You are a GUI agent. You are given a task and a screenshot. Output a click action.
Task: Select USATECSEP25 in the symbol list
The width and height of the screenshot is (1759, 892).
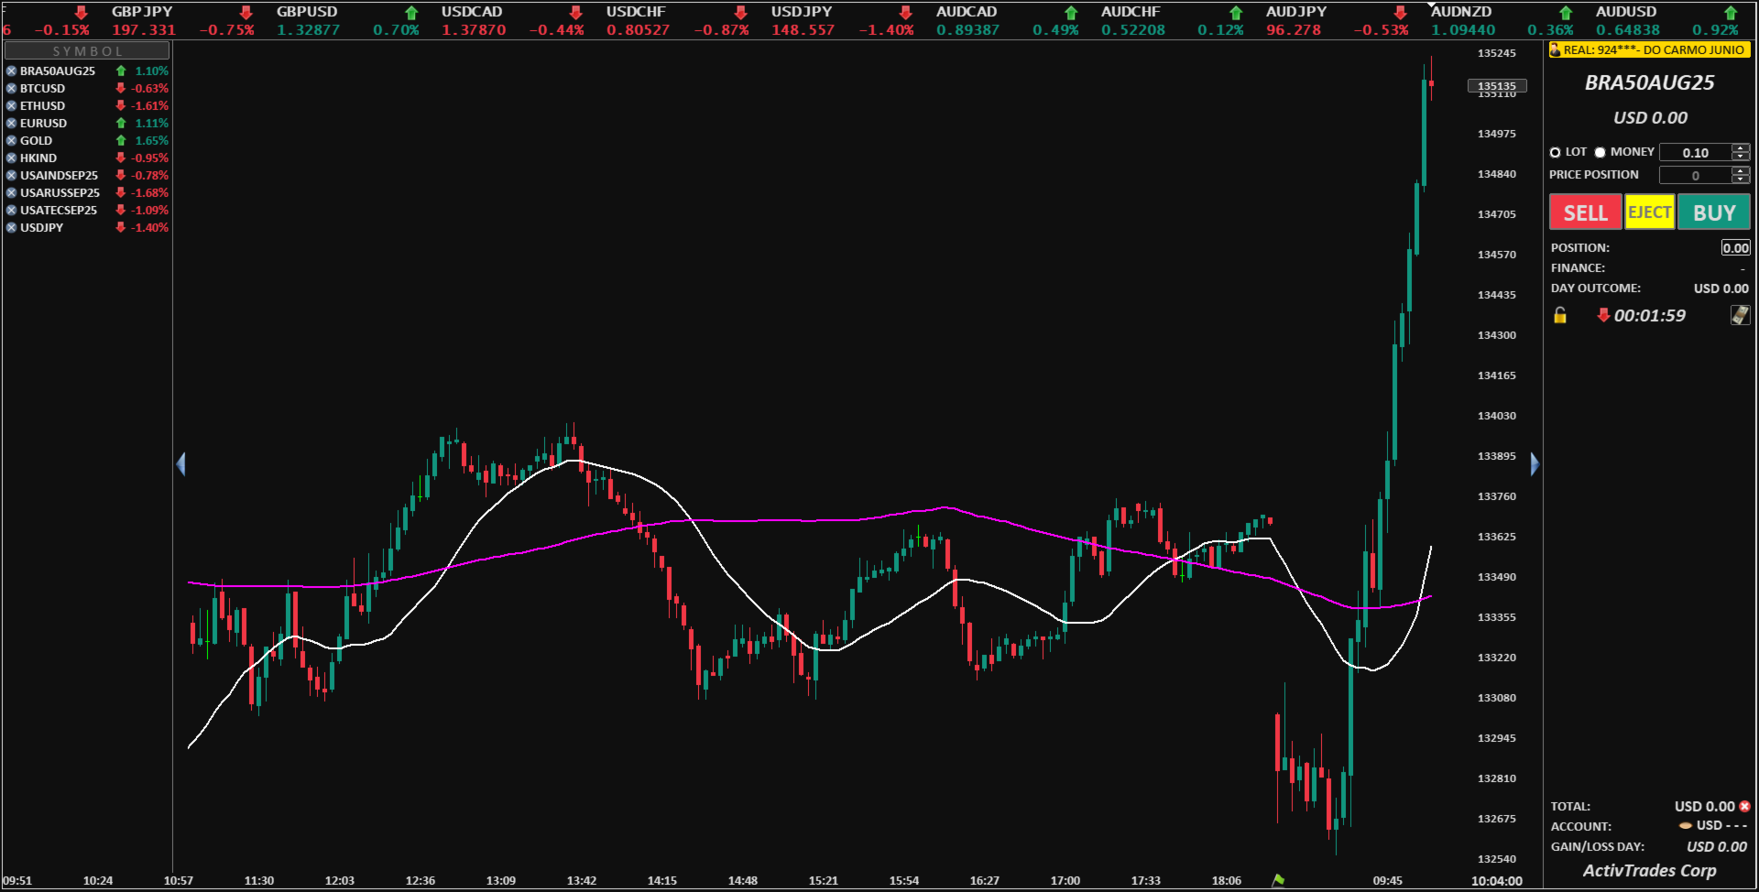pos(59,210)
